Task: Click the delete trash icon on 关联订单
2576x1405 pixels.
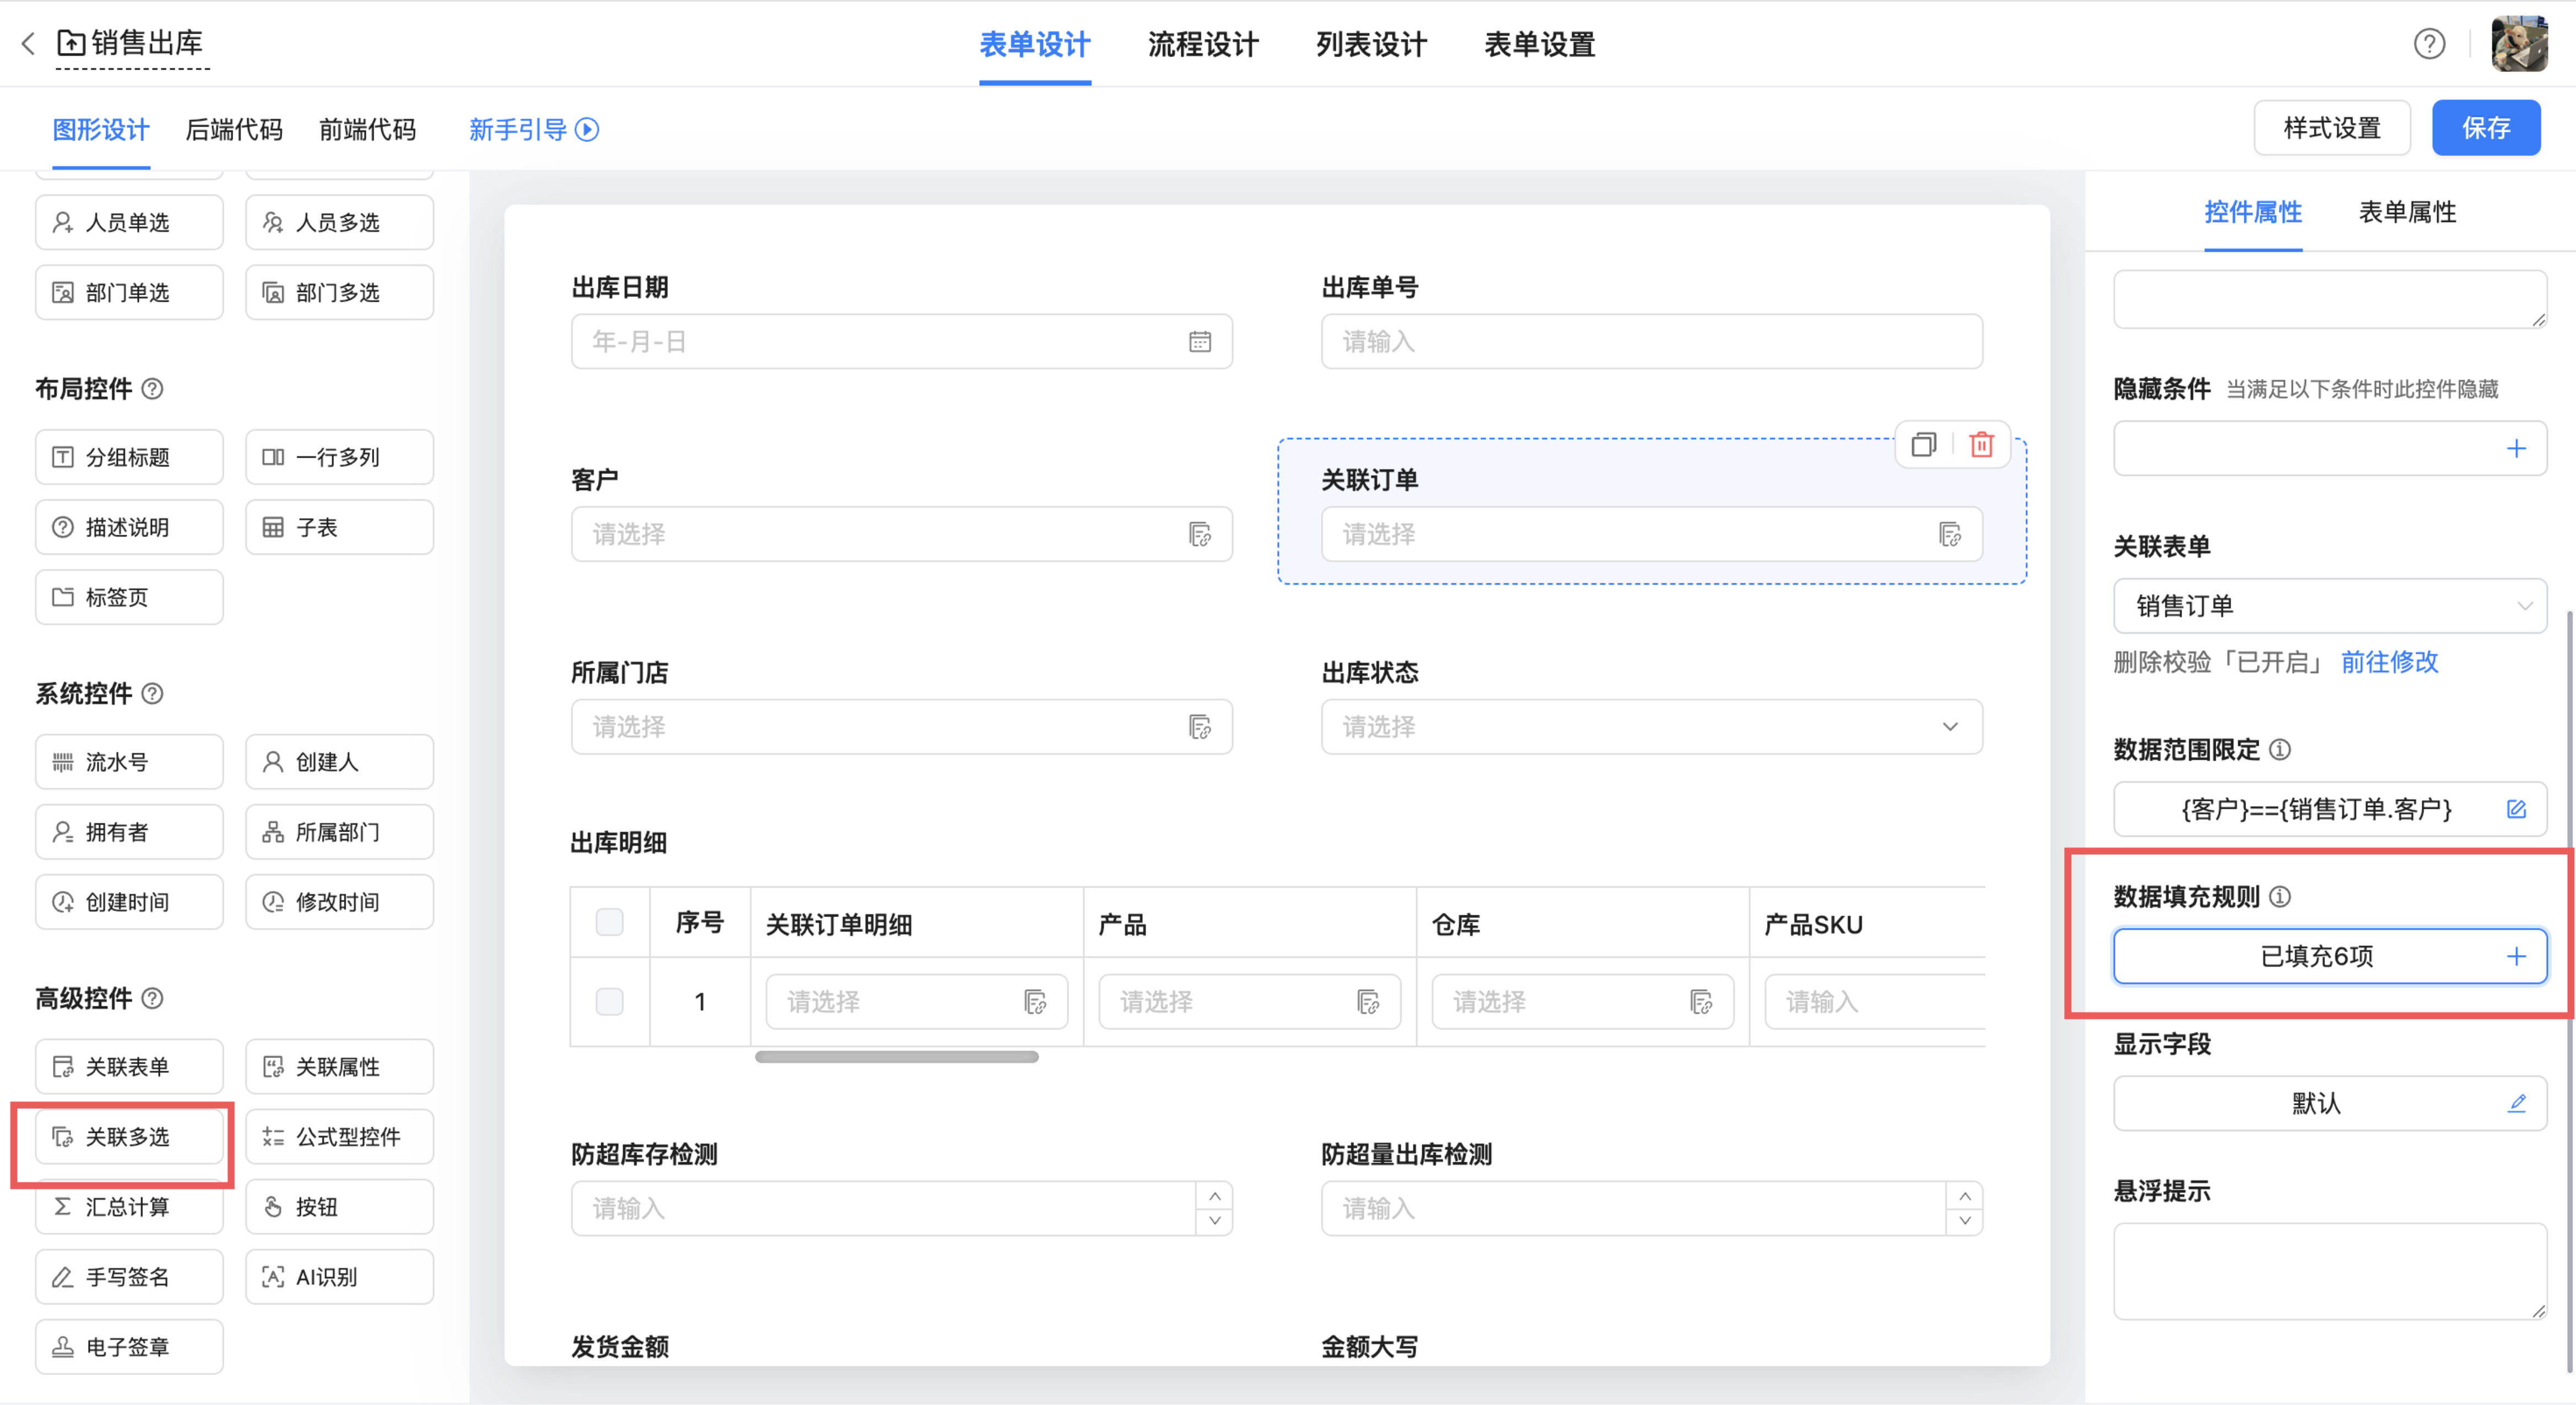Action: [1981, 444]
